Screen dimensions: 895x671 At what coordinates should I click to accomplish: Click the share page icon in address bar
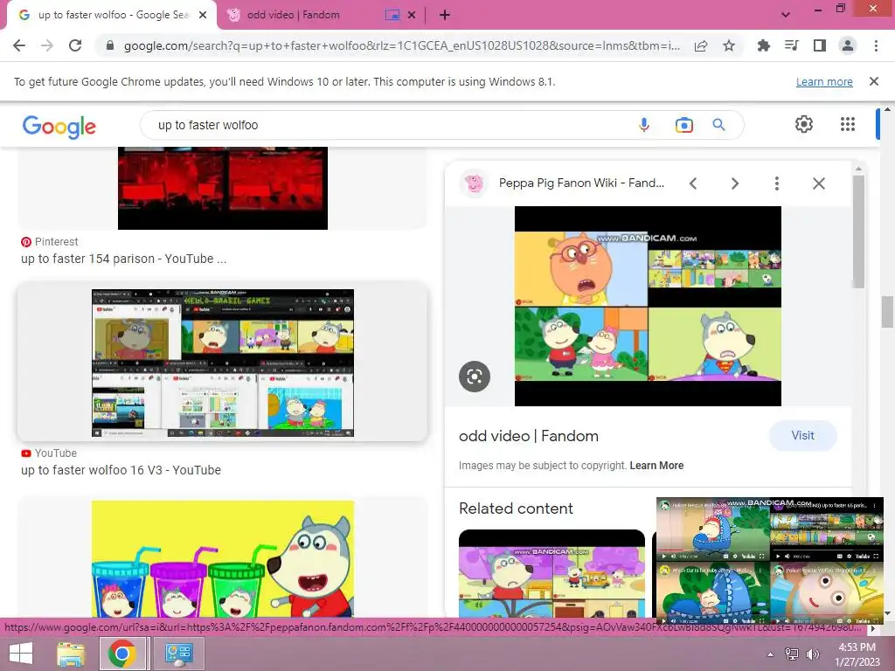click(701, 45)
